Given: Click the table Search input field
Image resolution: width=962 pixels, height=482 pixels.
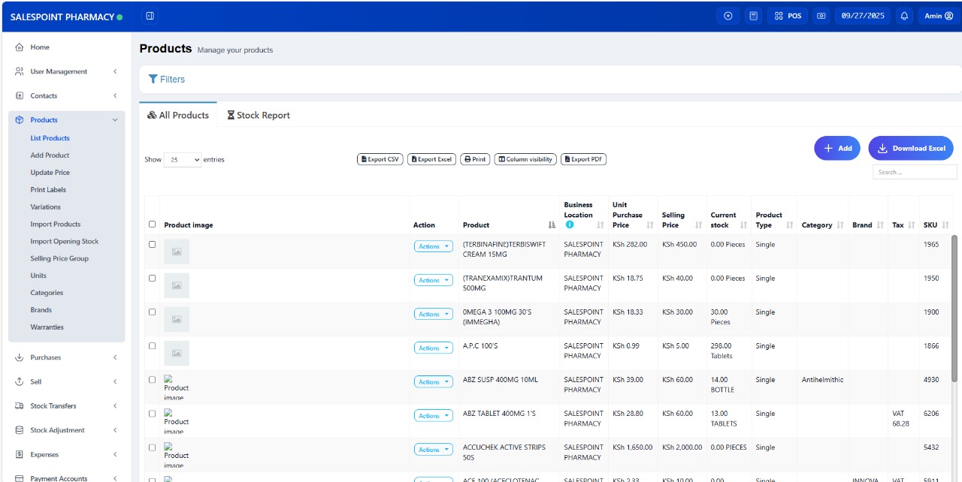Looking at the screenshot, I should point(914,173).
